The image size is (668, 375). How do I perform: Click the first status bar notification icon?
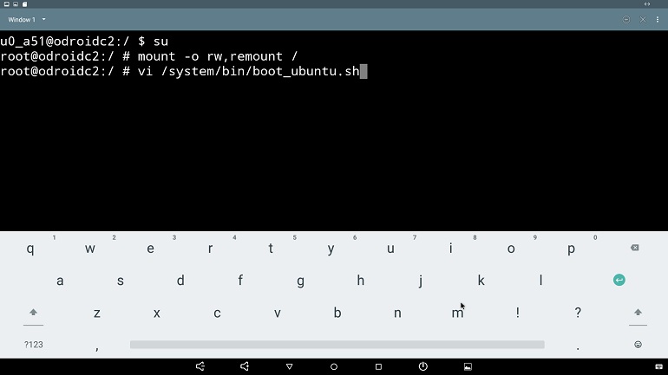(7, 4)
